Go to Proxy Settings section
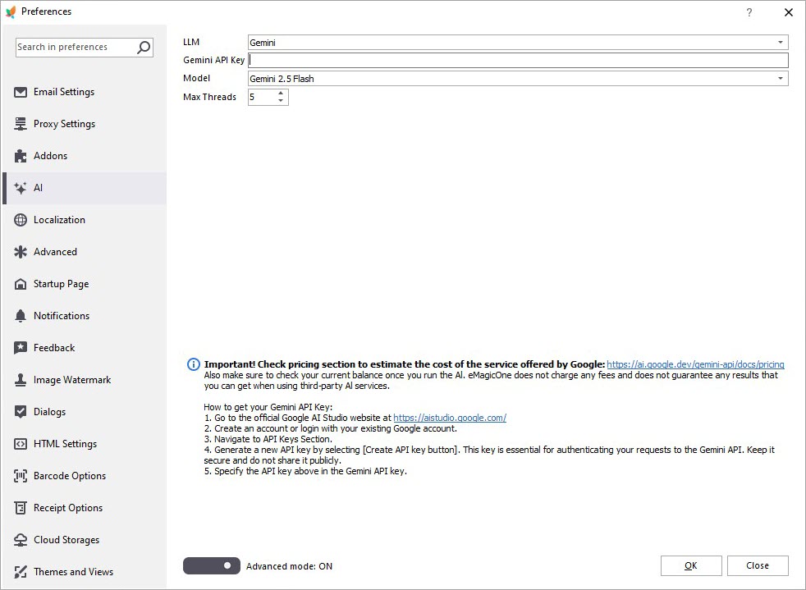806x590 pixels. tap(64, 124)
